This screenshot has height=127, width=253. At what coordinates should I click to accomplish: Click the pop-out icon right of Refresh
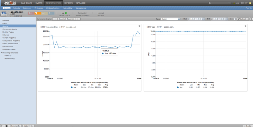tap(251, 19)
